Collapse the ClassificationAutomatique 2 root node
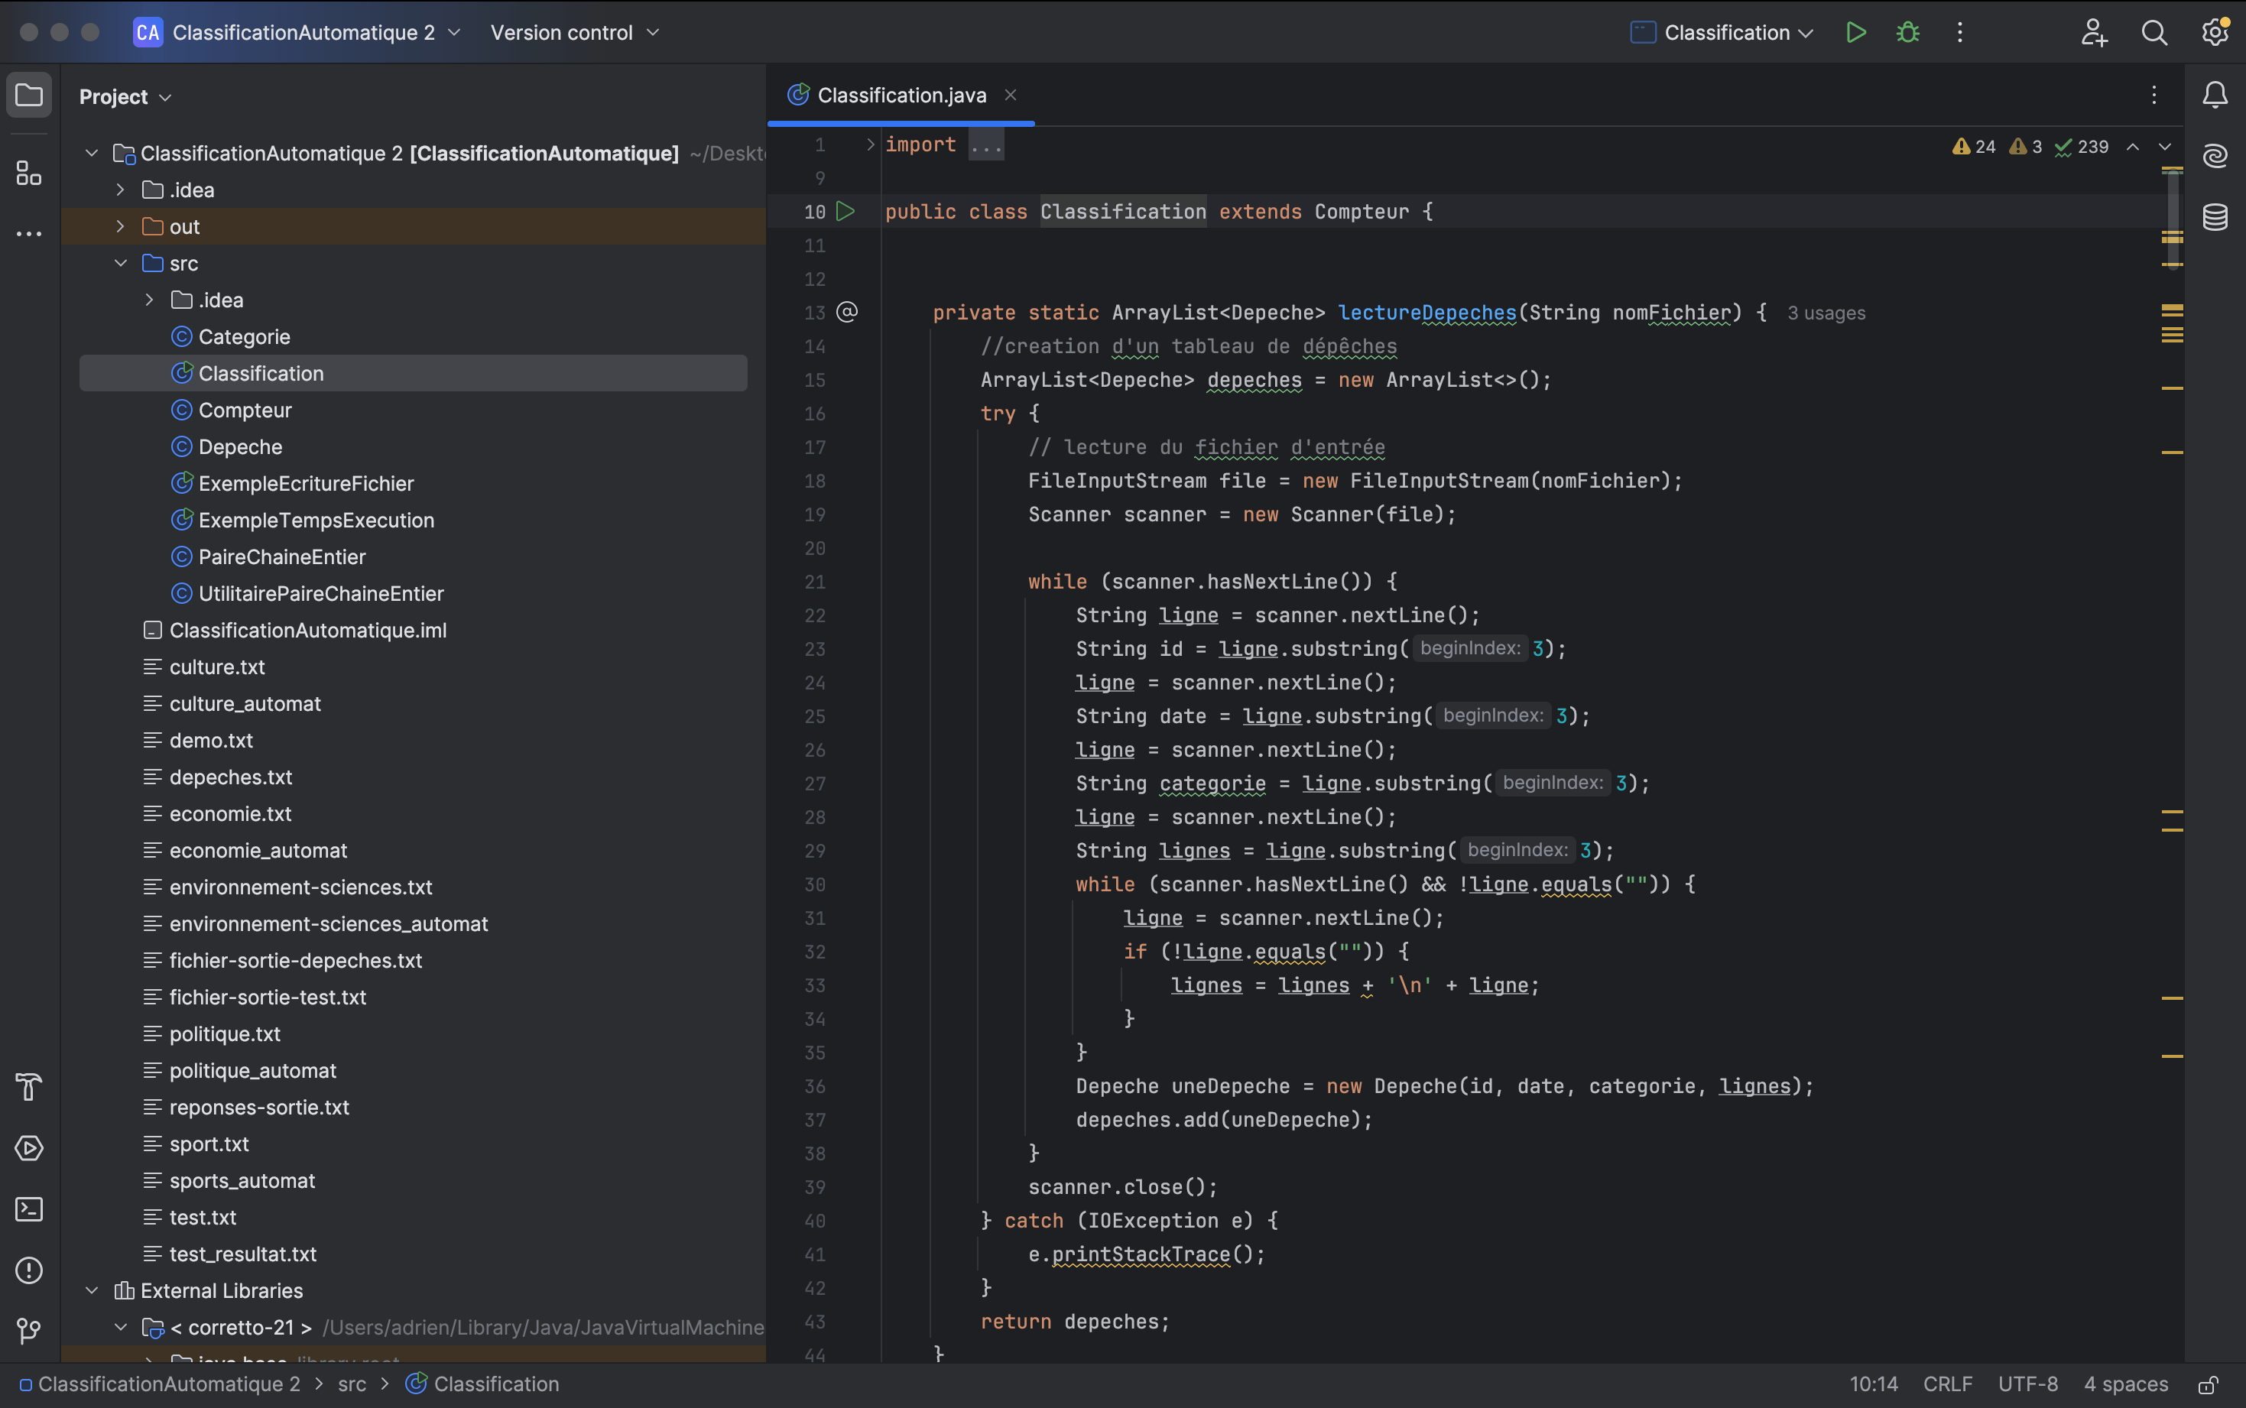 click(91, 153)
